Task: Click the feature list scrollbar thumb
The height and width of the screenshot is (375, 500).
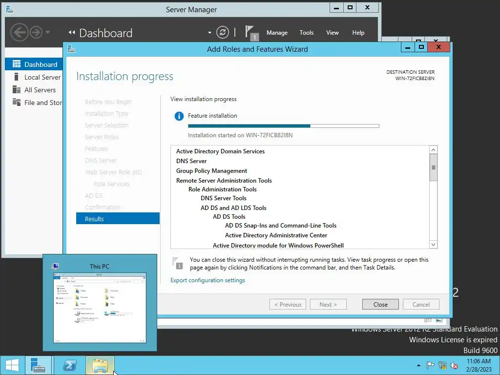Action: [433, 167]
